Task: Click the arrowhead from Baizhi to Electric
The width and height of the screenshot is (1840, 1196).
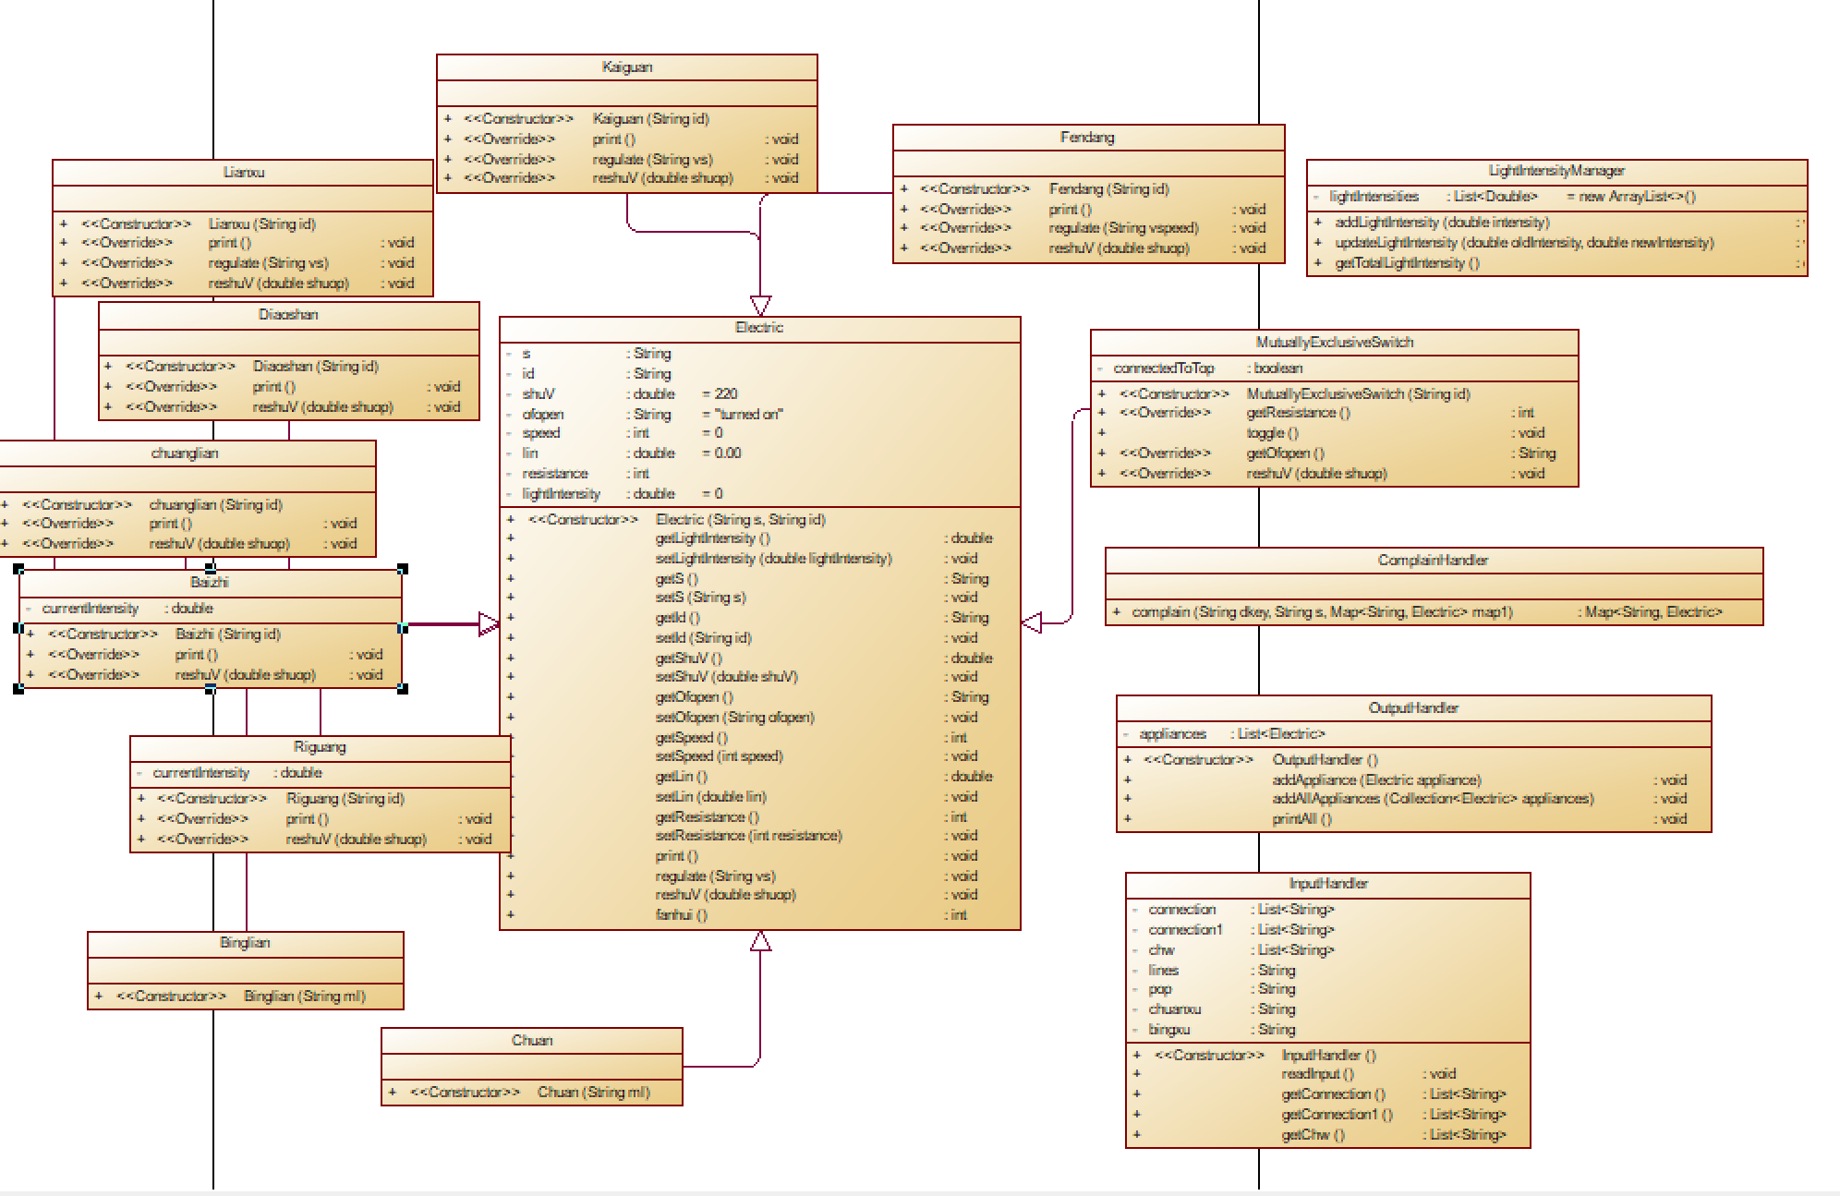Action: 488,625
